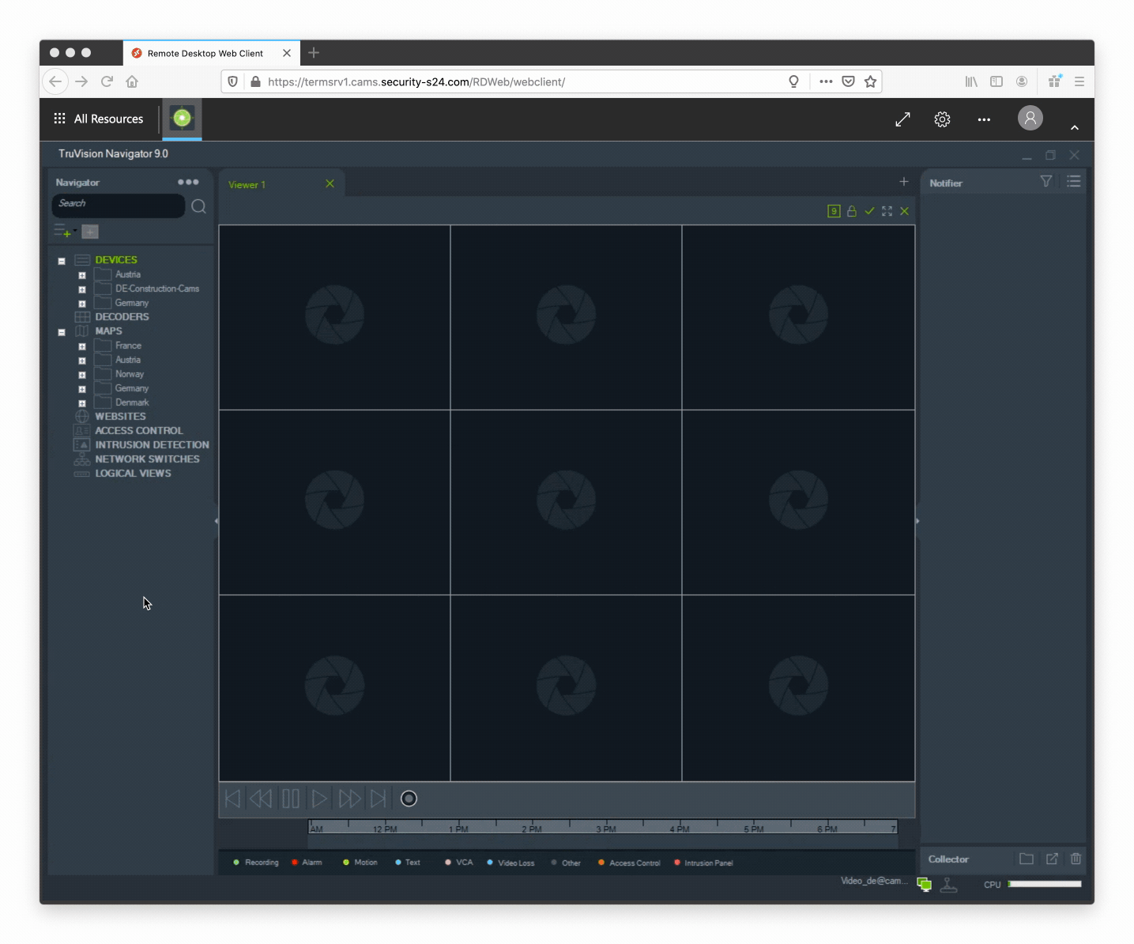The width and height of the screenshot is (1134, 944).
Task: Collapse the DEVICES tree node
Action: click(x=62, y=261)
